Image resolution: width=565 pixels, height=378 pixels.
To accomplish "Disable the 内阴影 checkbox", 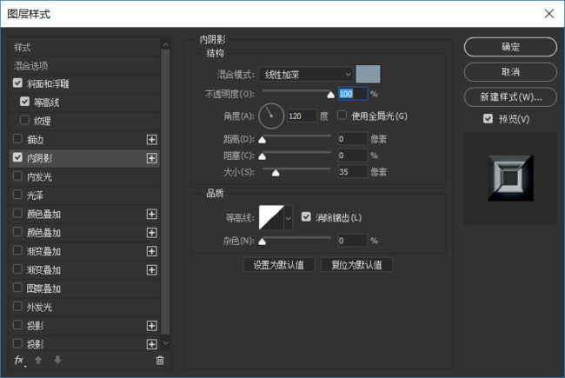I will (x=17, y=157).
